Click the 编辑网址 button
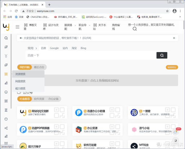The image size is (185, 149). [172, 67]
